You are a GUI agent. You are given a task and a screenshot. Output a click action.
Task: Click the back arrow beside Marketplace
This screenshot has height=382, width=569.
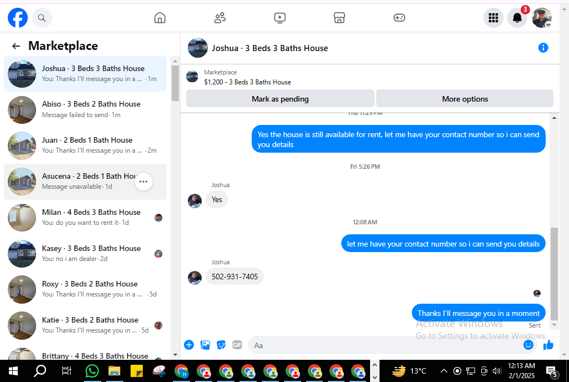click(x=16, y=46)
